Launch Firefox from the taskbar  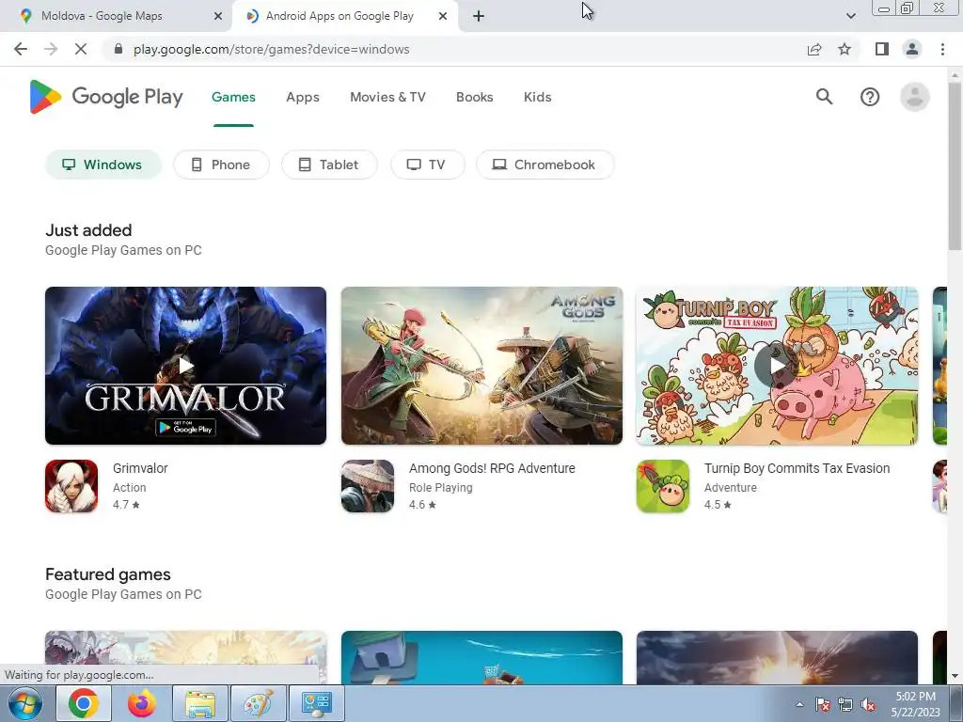[x=141, y=703]
